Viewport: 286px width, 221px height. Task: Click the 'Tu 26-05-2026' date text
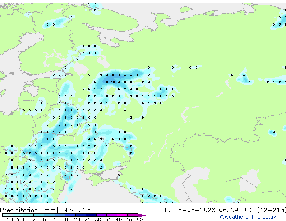point(189,210)
